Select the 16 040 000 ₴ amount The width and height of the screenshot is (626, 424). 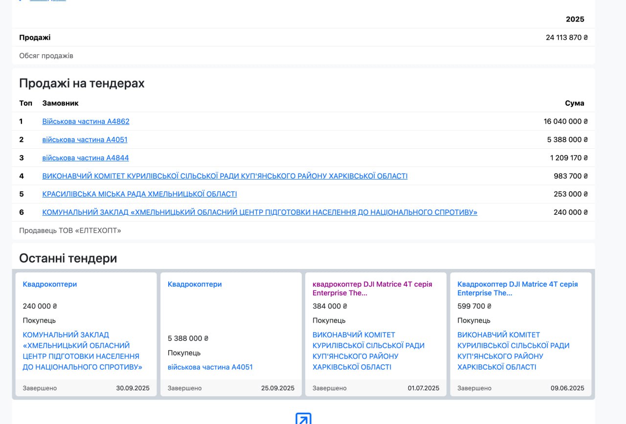pyautogui.click(x=566, y=121)
